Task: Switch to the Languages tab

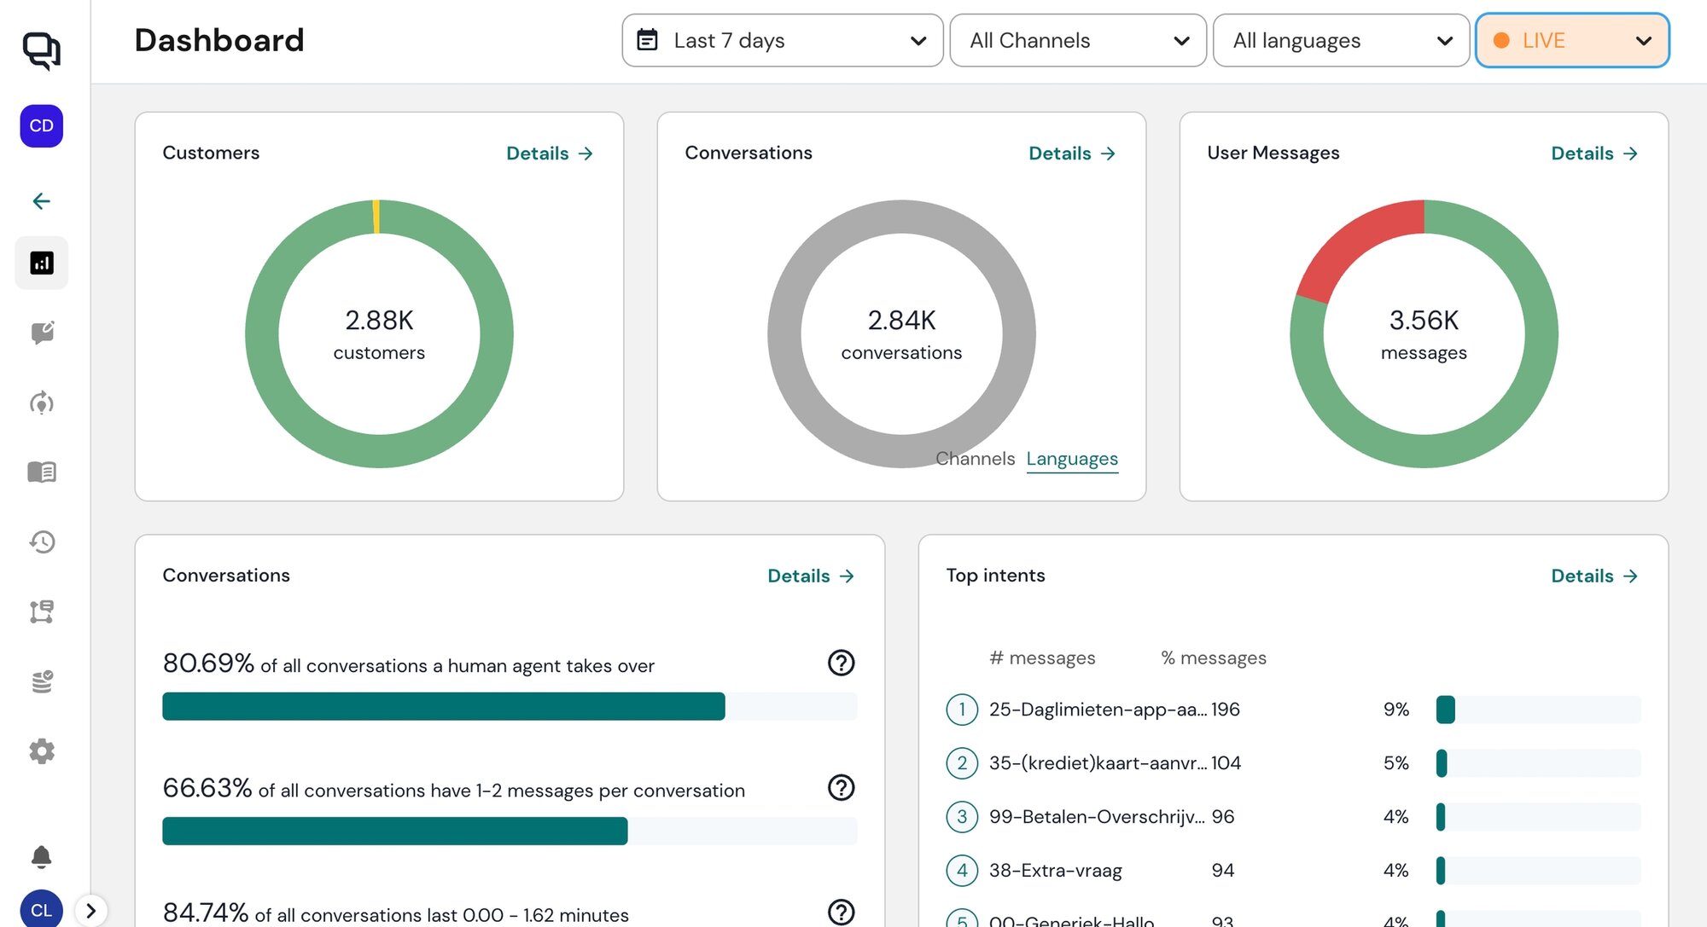Action: (1071, 459)
